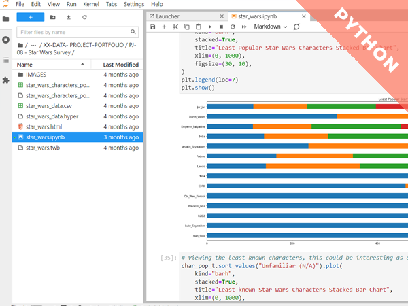Click the cell [35] execution prompt
408x306 pixels.
[169, 258]
